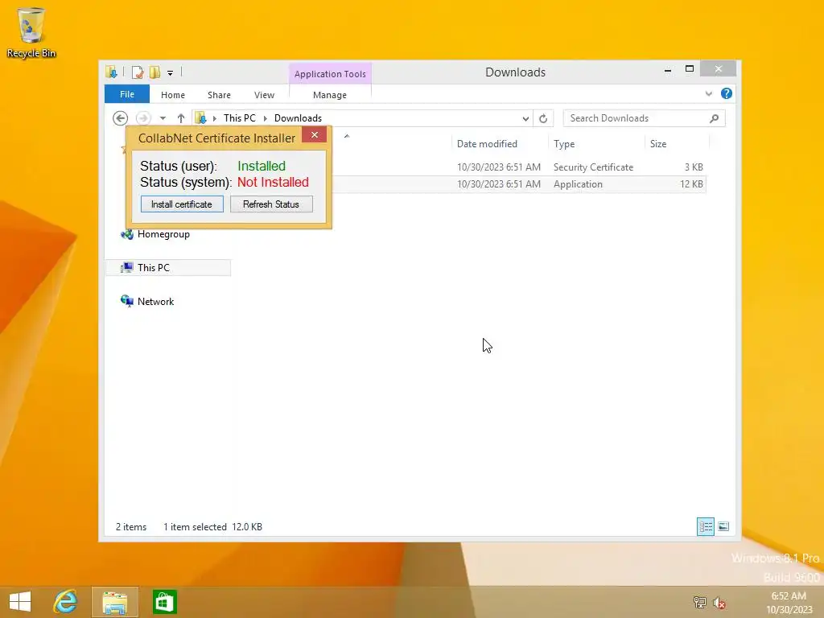Click the New folder quick access icon
The image size is (824, 618).
tap(154, 72)
